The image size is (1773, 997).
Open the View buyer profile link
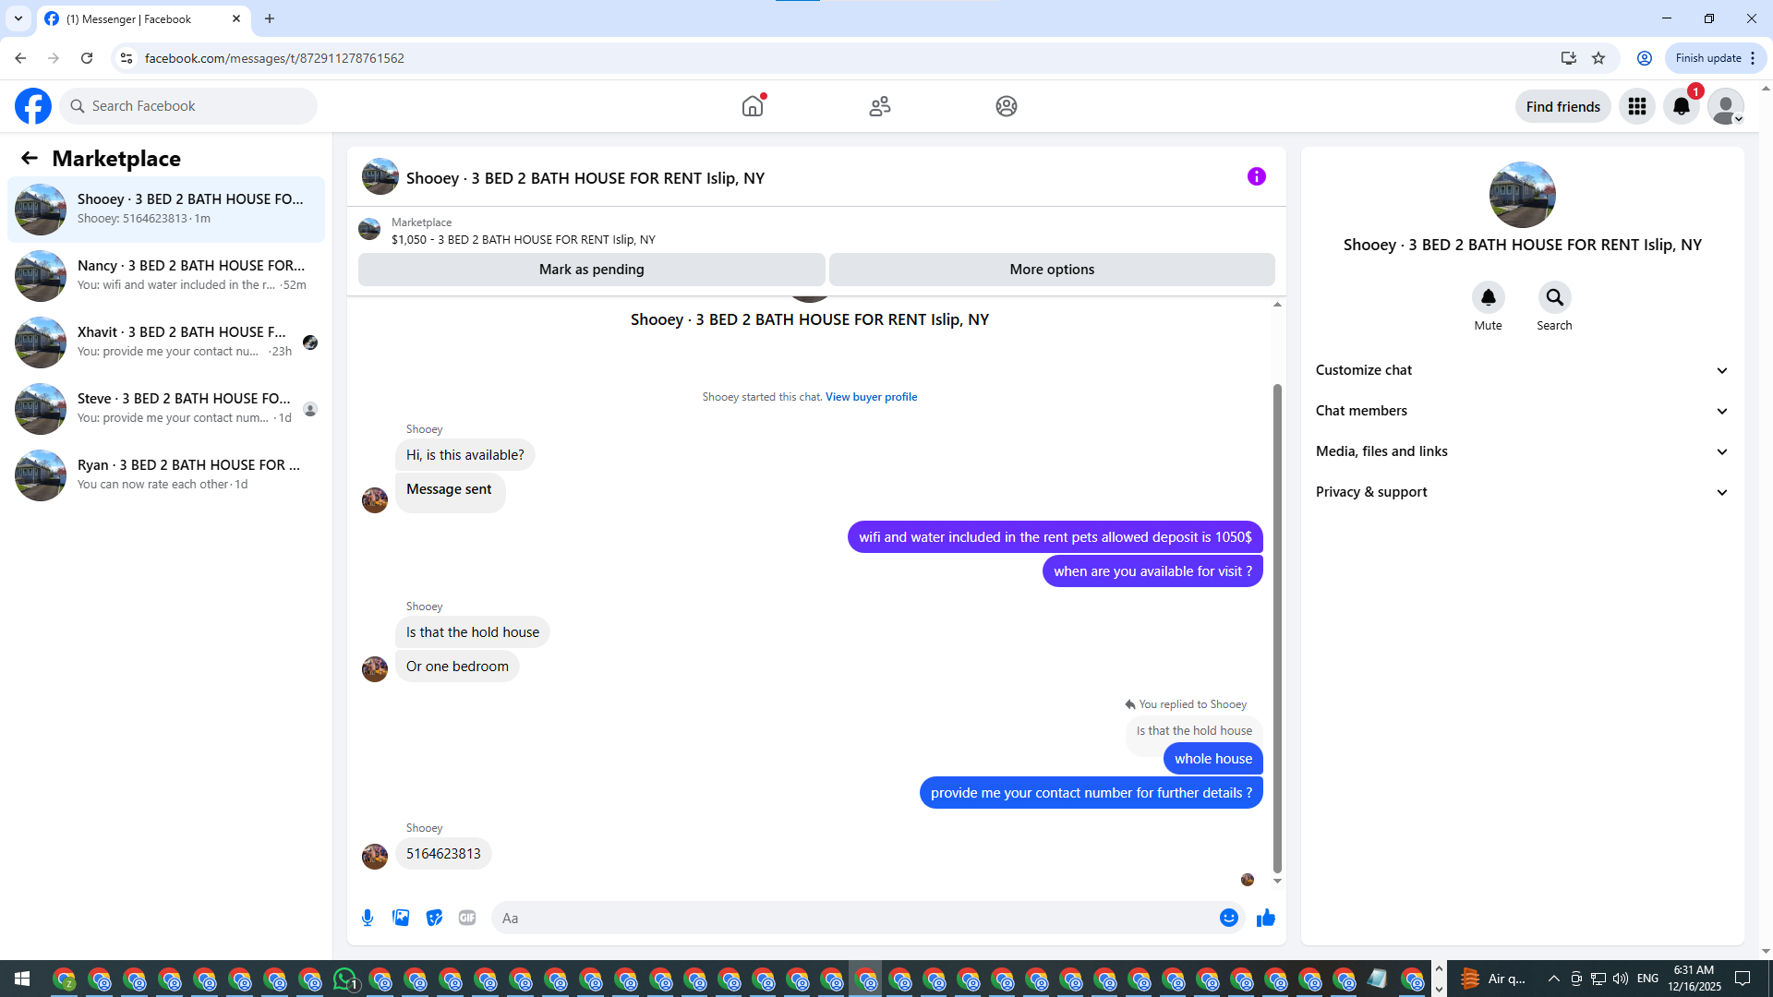pos(871,397)
